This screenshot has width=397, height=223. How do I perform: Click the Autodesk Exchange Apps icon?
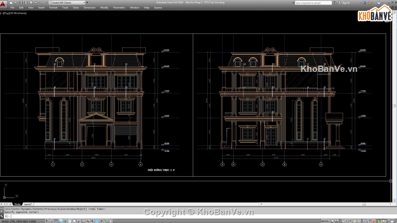coord(364,3)
